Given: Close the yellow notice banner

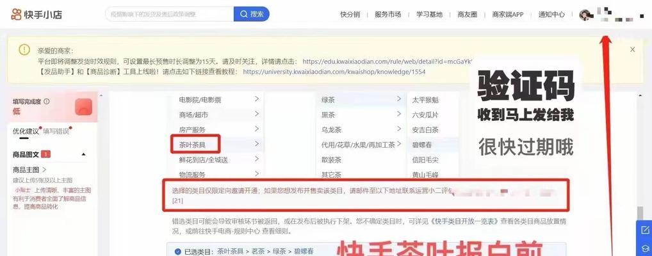Looking at the screenshot, I should [632, 49].
